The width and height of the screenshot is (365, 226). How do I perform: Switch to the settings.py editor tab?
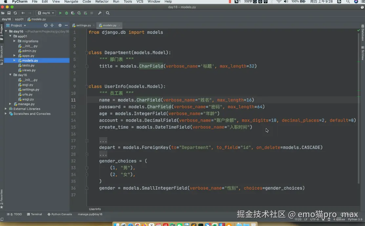pos(83,25)
